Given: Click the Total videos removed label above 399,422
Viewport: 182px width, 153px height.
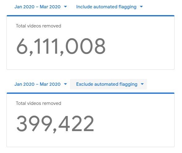Looking at the screenshot, I should coord(39,103).
